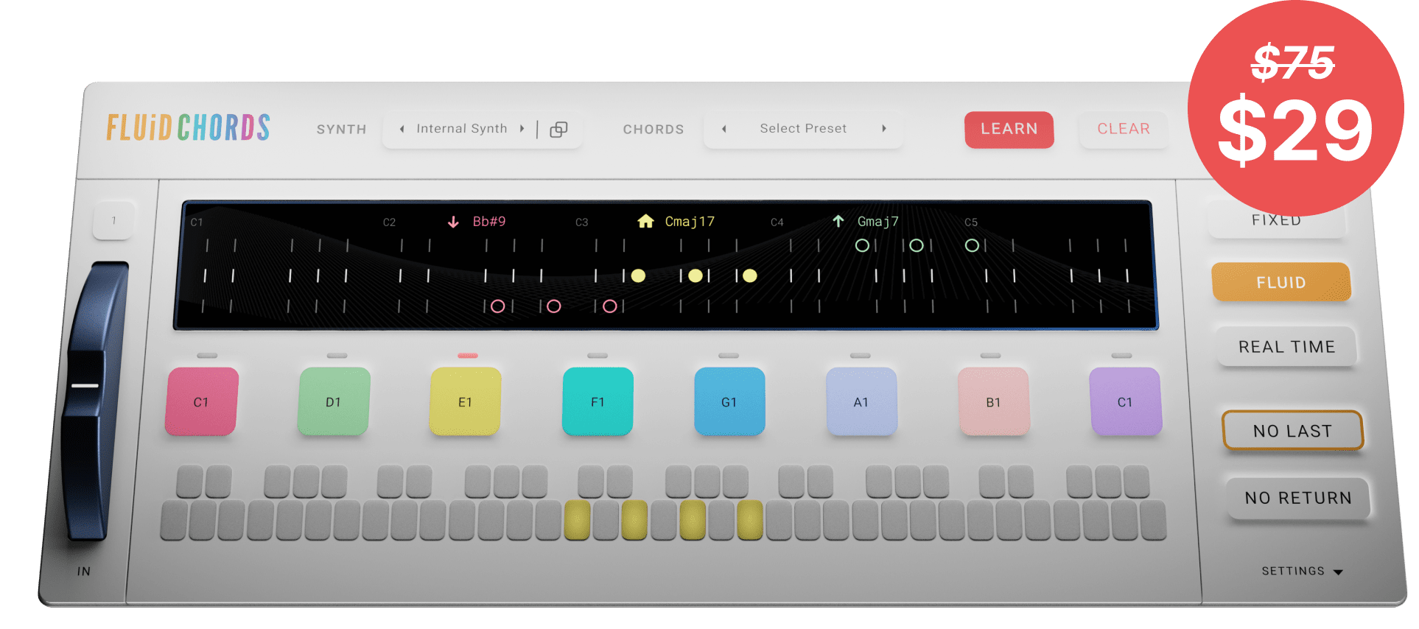
Task: Go to next chord preset arrow
Action: [x=884, y=129]
